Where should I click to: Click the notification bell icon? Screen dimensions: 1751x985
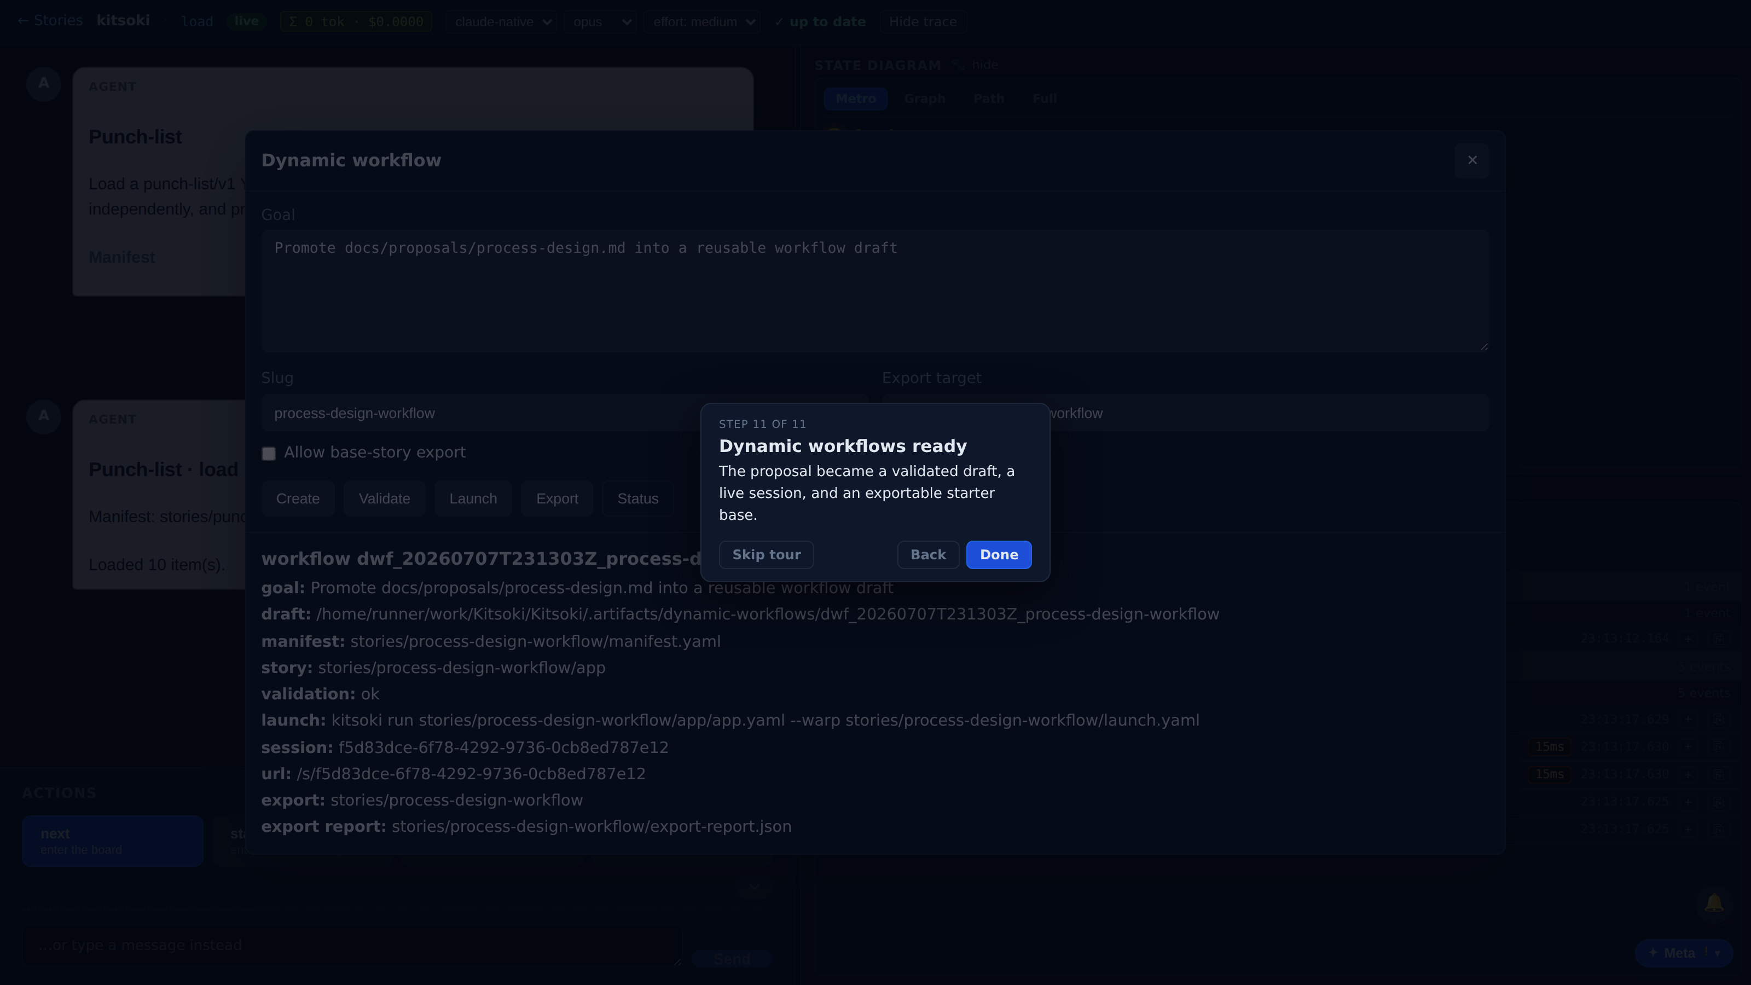(1714, 903)
